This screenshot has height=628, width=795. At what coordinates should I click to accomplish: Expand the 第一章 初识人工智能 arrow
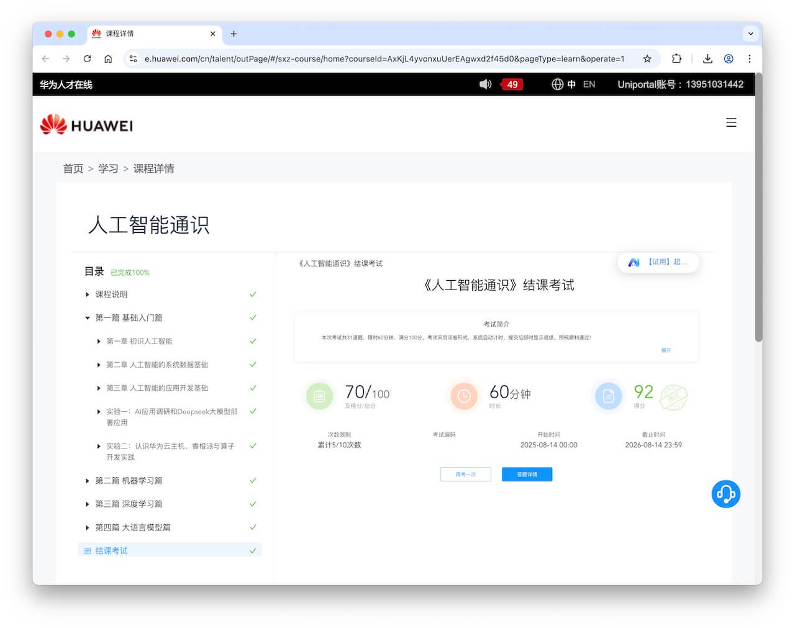click(x=98, y=341)
